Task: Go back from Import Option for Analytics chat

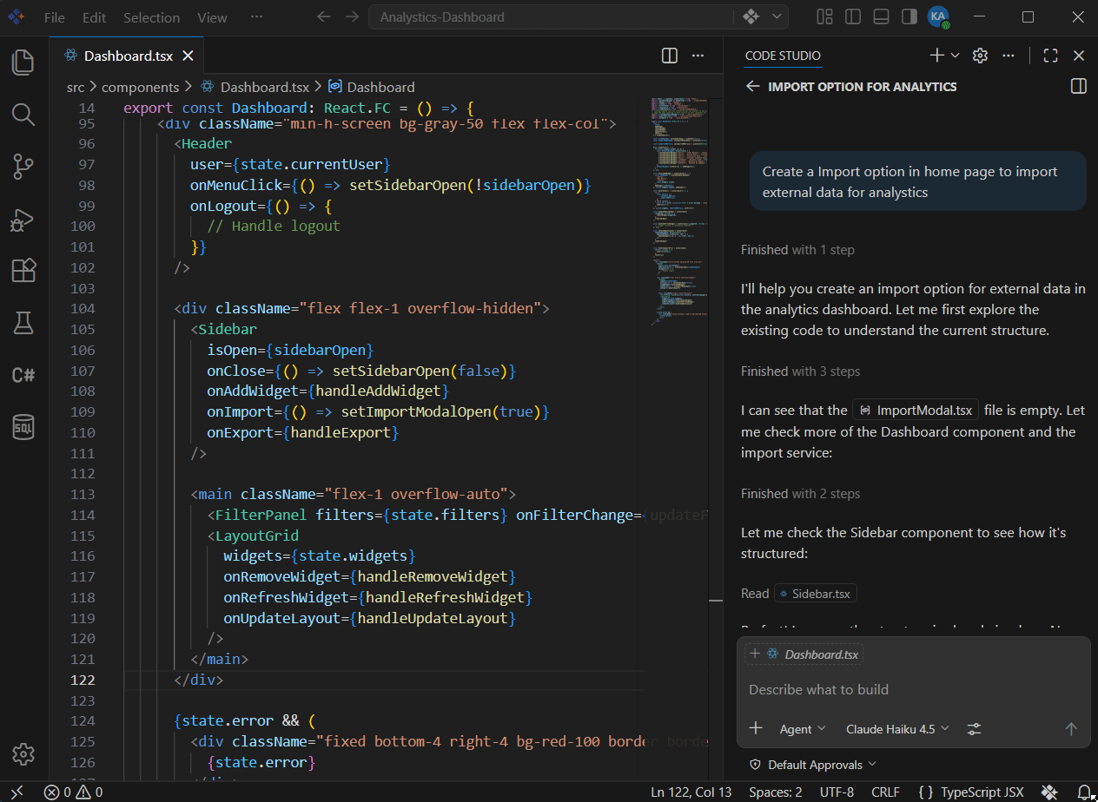Action: point(752,87)
